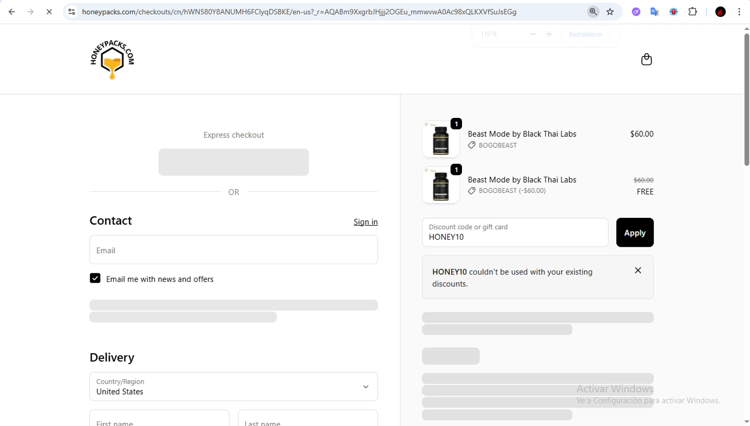Image resolution: width=750 pixels, height=426 pixels.
Task: Click the $60.00 Beast Mode product thumbnail
Action: 440,139
